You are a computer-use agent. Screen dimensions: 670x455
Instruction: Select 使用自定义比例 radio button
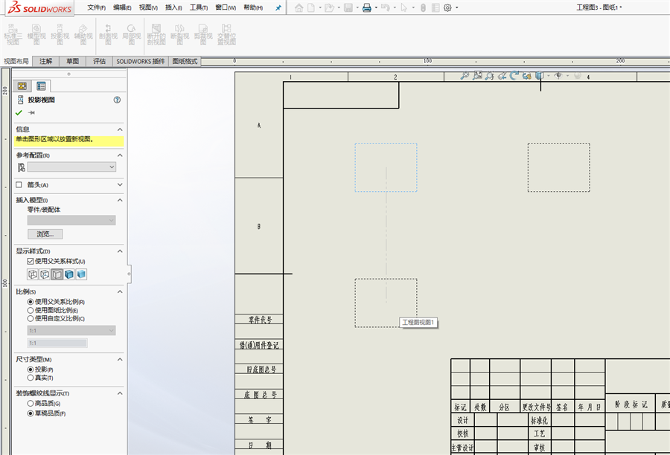pyautogui.click(x=31, y=318)
